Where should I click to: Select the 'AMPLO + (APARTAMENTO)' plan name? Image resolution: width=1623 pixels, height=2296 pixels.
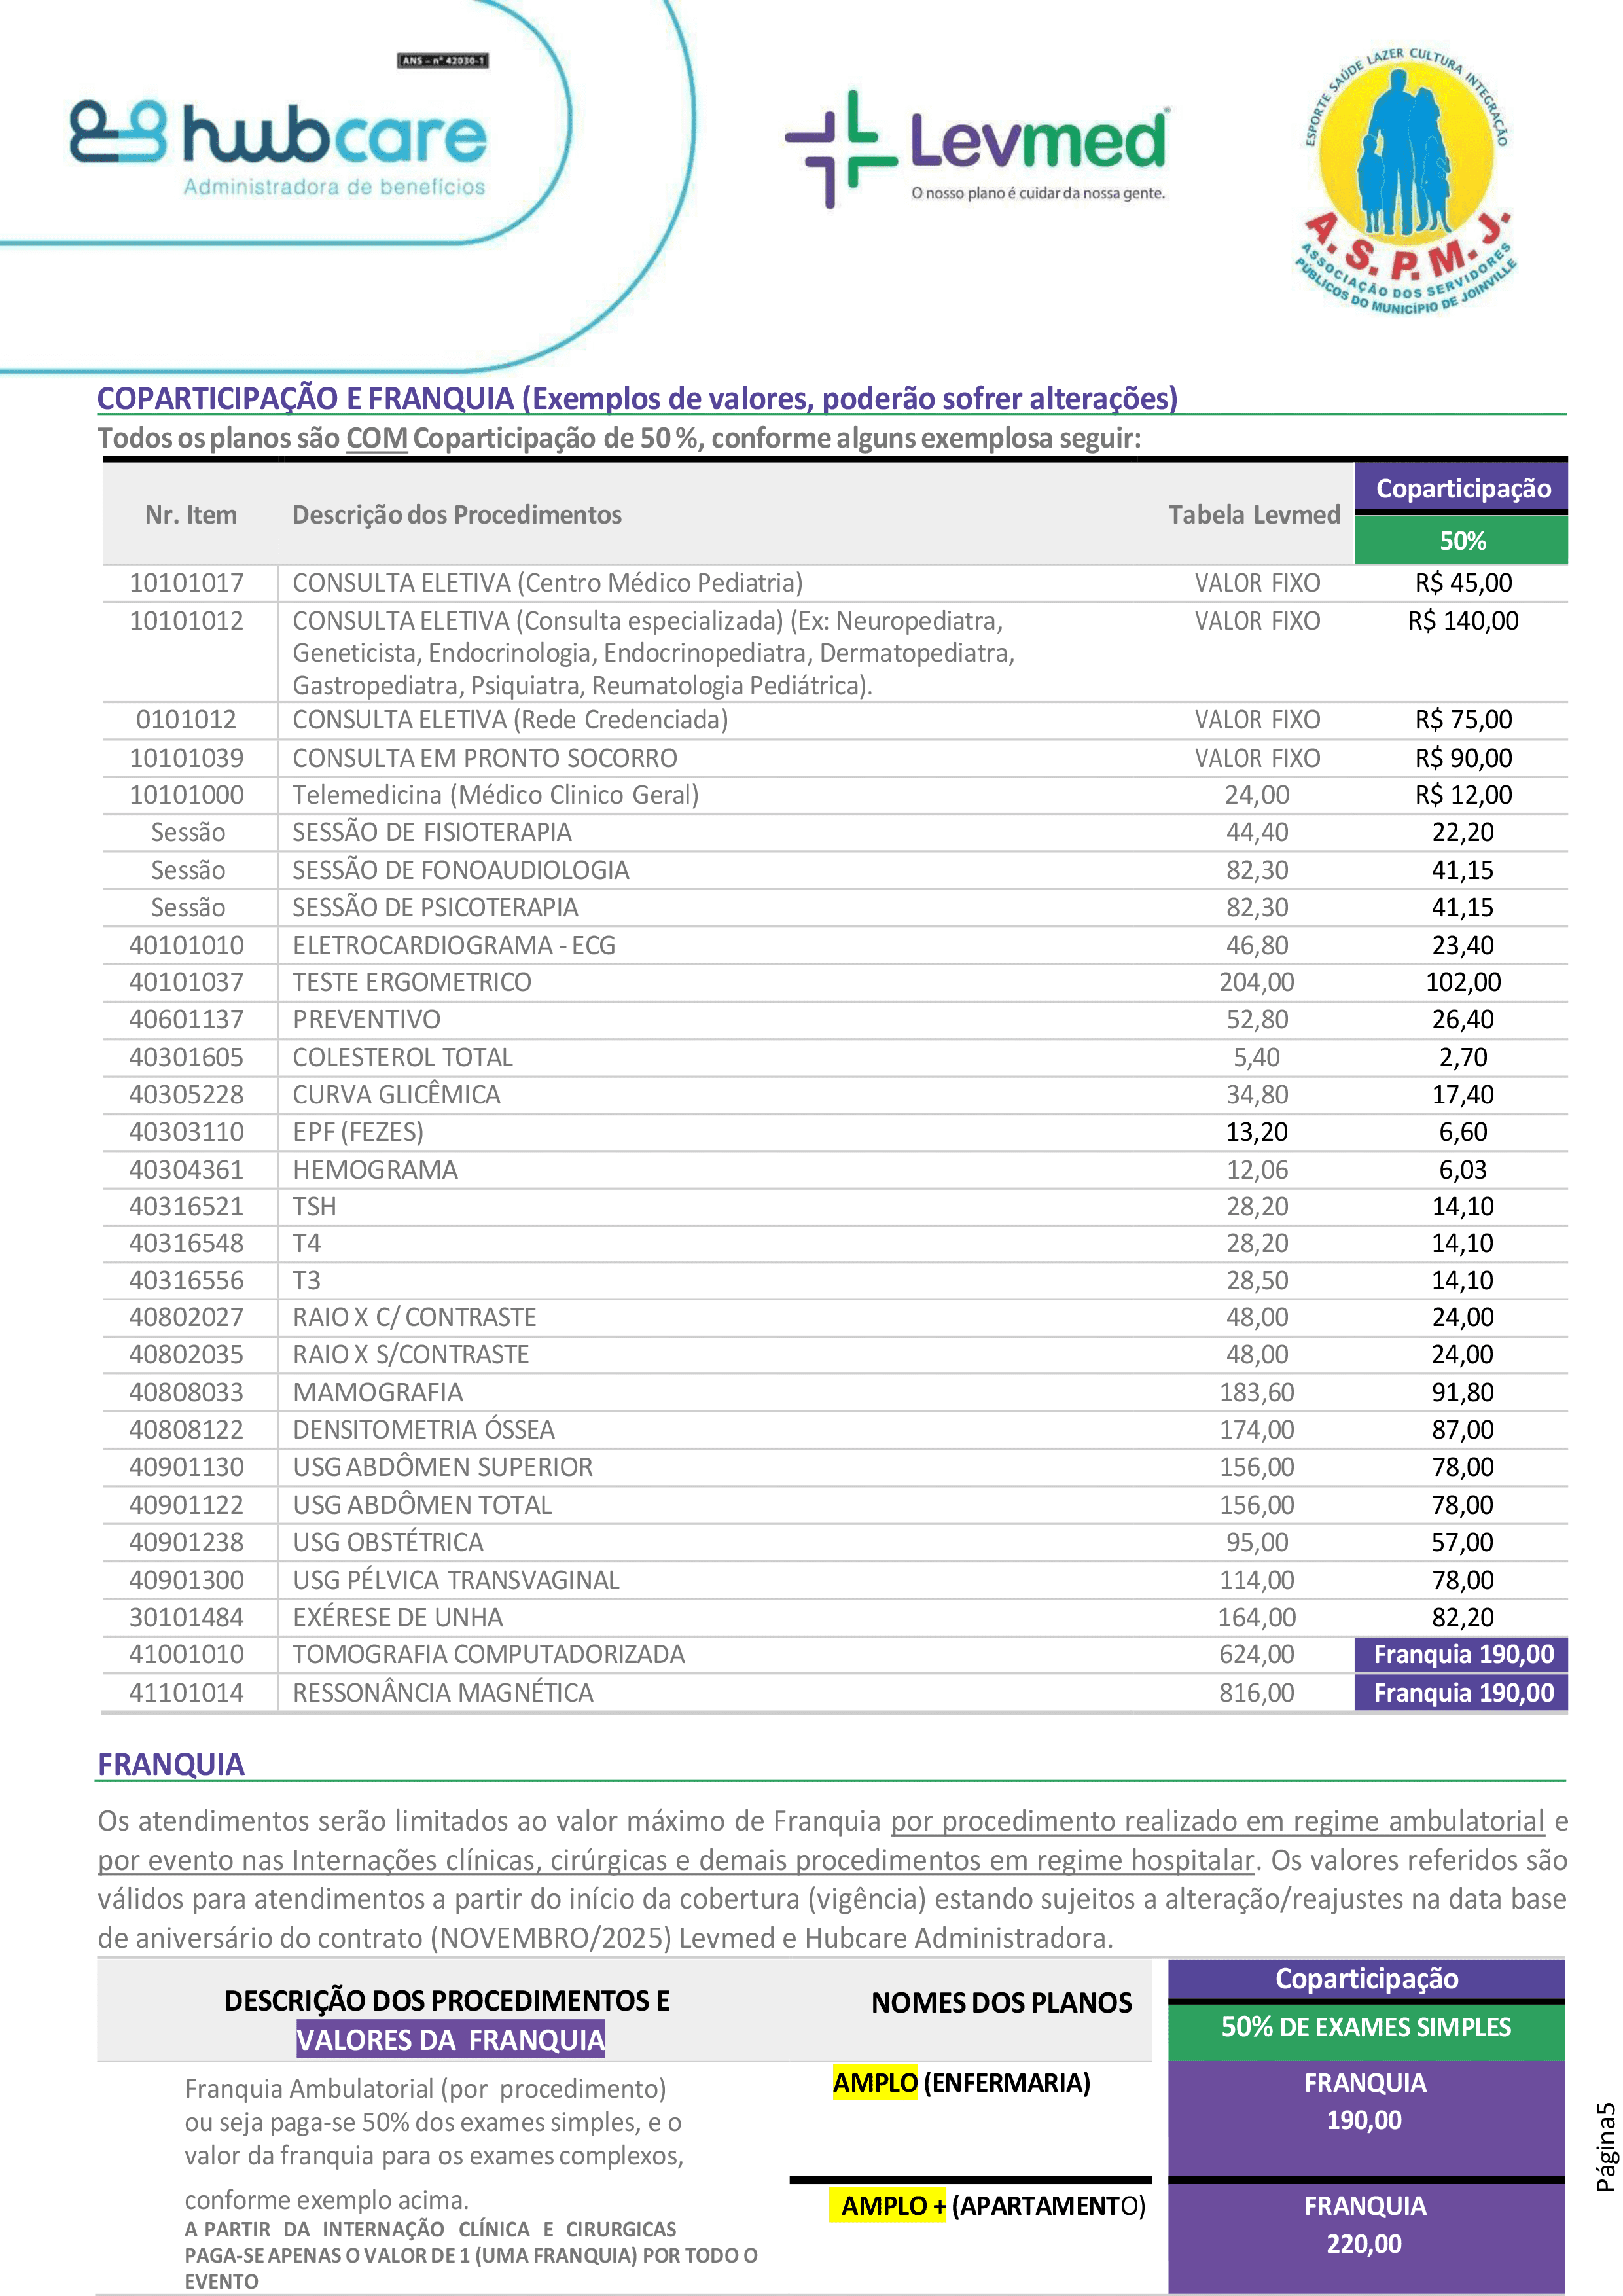988,2205
